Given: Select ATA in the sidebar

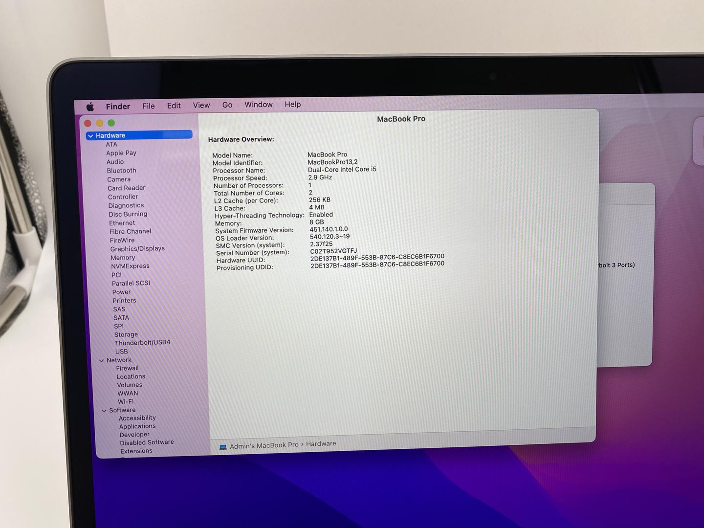Looking at the screenshot, I should point(111,144).
